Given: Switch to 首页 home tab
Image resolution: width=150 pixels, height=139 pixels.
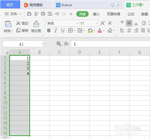Looking at the screenshot, I should [x=10, y=5].
